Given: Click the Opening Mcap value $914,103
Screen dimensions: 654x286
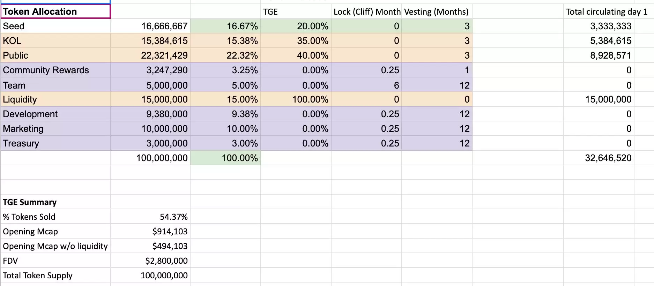Looking at the screenshot, I should [x=150, y=232].
